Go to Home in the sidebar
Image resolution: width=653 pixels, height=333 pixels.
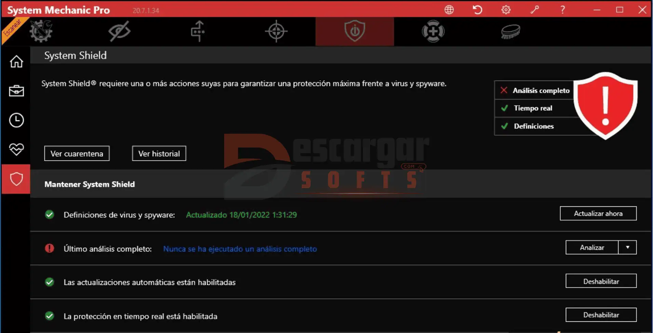16,61
